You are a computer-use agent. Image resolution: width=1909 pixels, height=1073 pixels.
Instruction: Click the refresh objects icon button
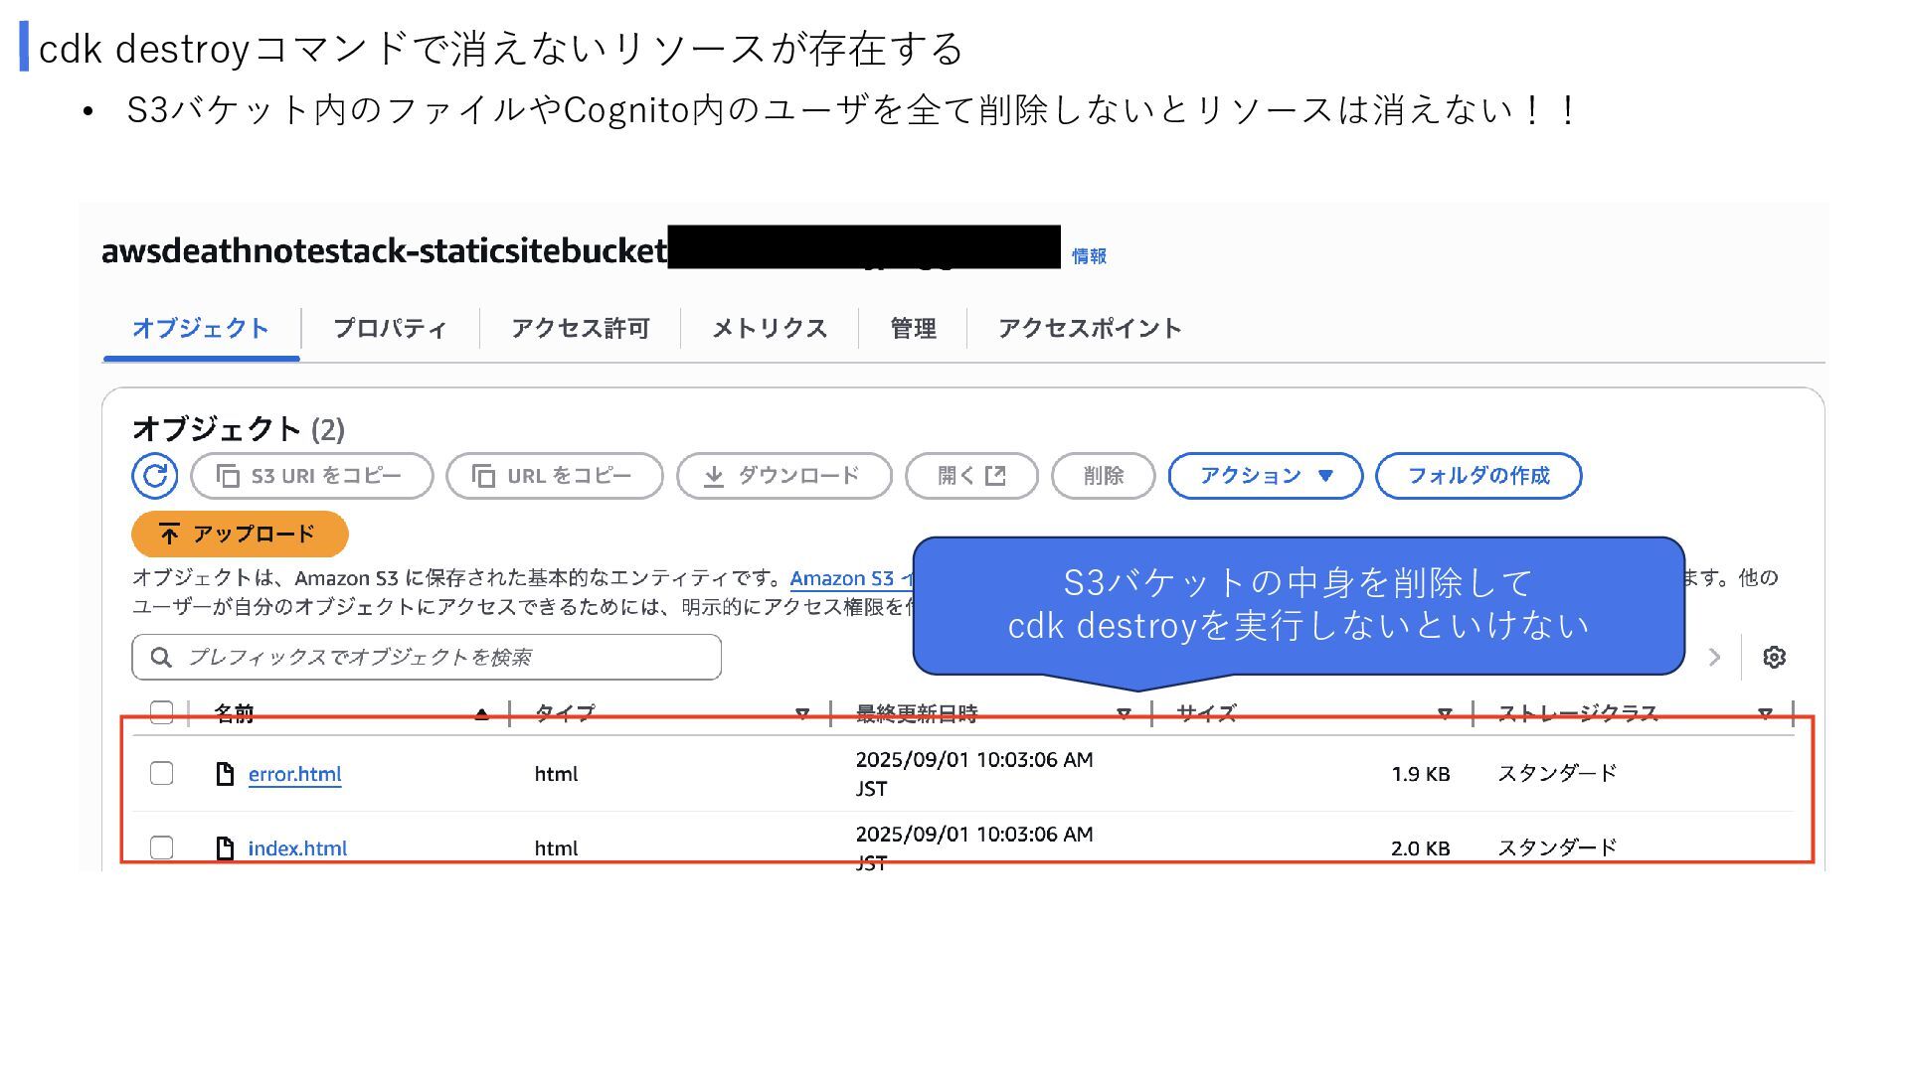[155, 476]
